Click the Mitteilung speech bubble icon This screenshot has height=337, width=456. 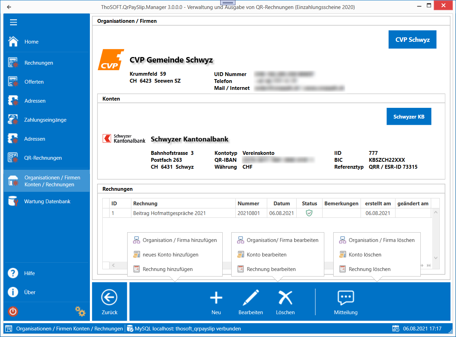pyautogui.click(x=346, y=298)
